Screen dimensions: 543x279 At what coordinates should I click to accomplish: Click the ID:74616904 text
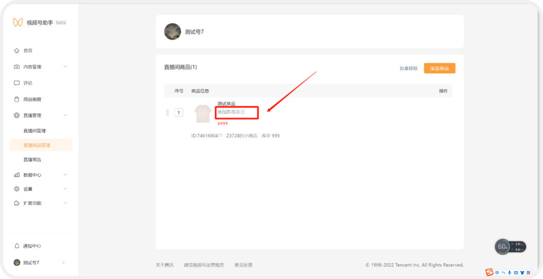pos(205,136)
